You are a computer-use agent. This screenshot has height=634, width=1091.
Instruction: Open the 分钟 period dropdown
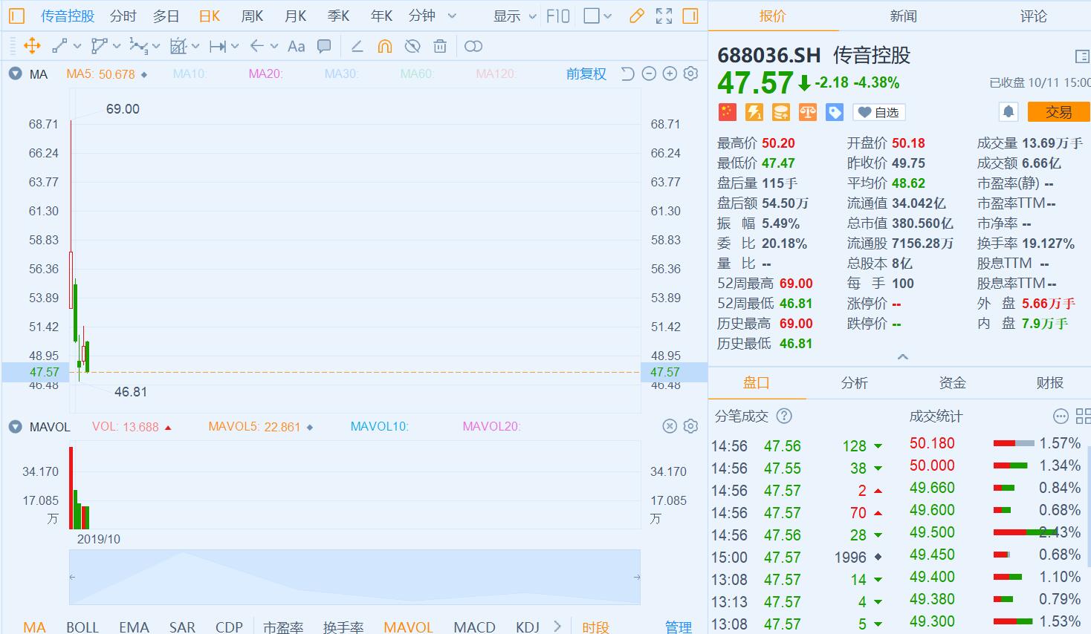[433, 16]
